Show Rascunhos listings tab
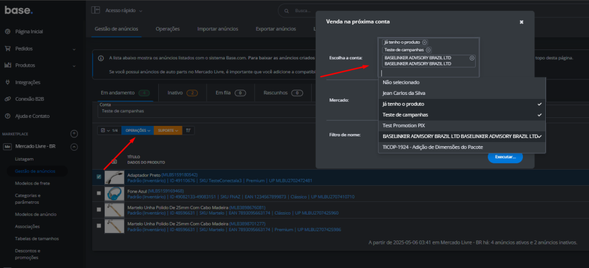 point(283,93)
